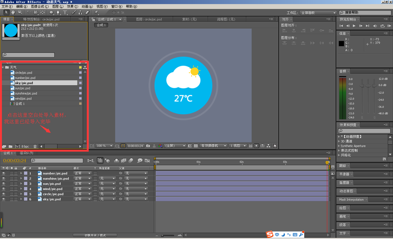Image resolution: width=393 pixels, height=239 pixels.
Task: Click the timeline zoom slider
Action: (x=168, y=235)
